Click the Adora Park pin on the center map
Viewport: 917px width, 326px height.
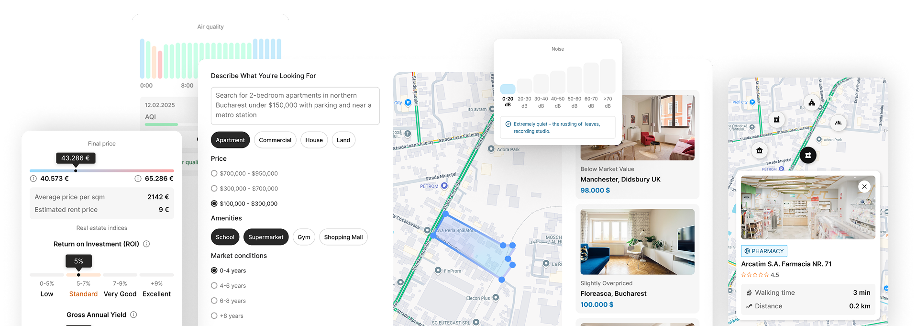pyautogui.click(x=491, y=149)
